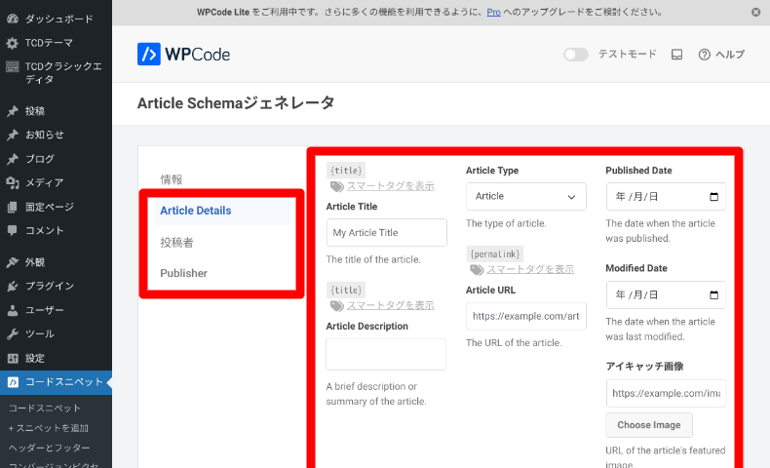Click into the Article URL field
Image resolution: width=770 pixels, height=468 pixels.
click(x=526, y=316)
